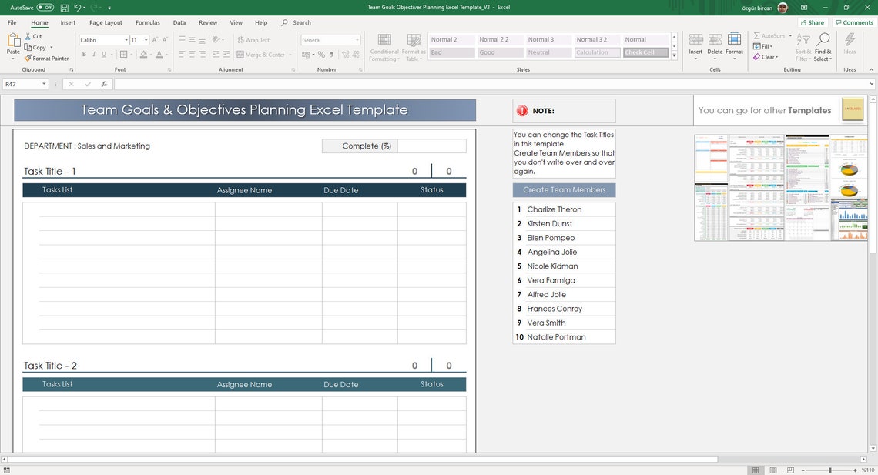Open the Review ribbon tab
Viewport: 878px width, 475px height.
pos(207,22)
